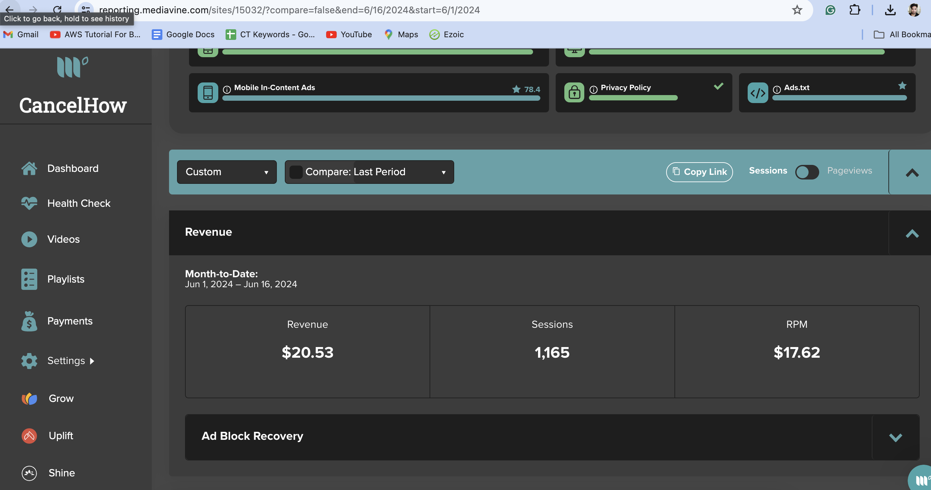Viewport: 931px width, 490px height.
Task: Open the Maps bookmark
Action: tap(401, 34)
